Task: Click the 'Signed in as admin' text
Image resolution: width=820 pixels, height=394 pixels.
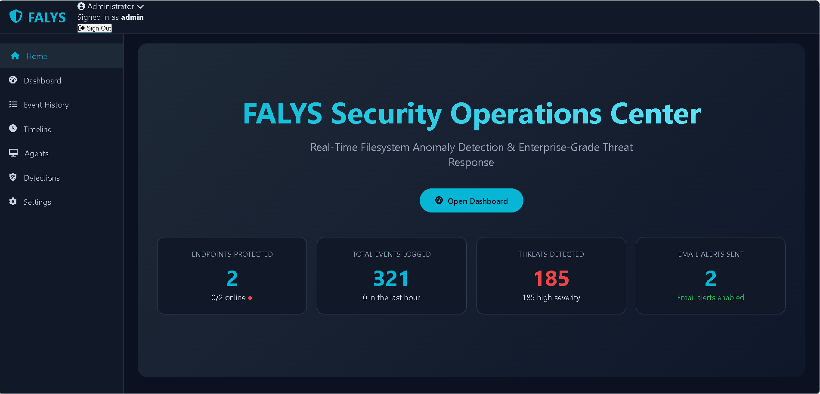Action: pos(111,17)
